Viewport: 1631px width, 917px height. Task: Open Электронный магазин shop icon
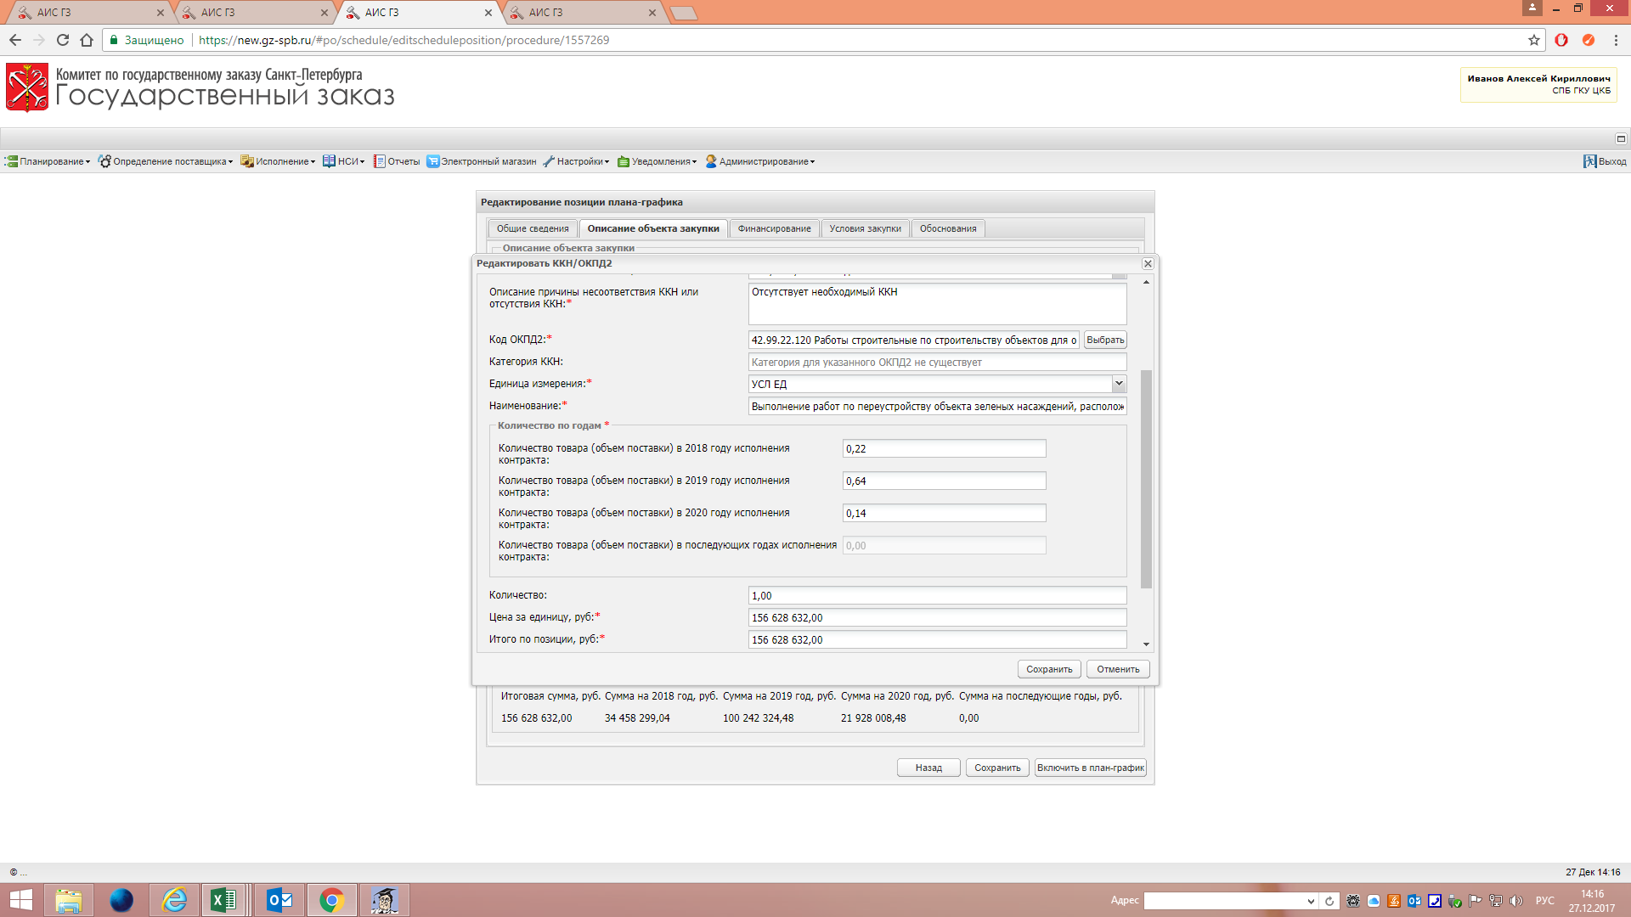[432, 161]
